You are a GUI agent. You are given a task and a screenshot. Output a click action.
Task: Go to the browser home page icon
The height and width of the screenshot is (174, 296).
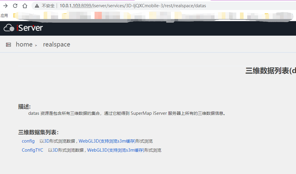pyautogui.click(x=25, y=6)
